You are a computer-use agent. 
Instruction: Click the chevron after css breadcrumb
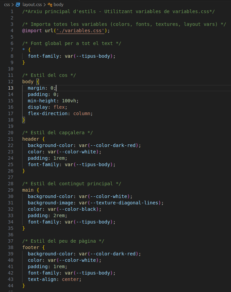click(13, 5)
